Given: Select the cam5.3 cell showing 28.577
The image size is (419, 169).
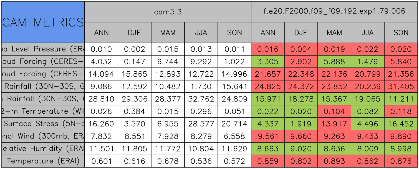Looking at the screenshot, I should 201,124.
